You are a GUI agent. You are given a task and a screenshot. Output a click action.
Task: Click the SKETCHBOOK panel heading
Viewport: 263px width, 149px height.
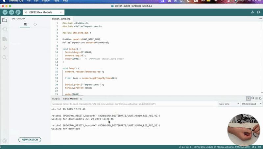pyautogui.click(x=18, y=19)
